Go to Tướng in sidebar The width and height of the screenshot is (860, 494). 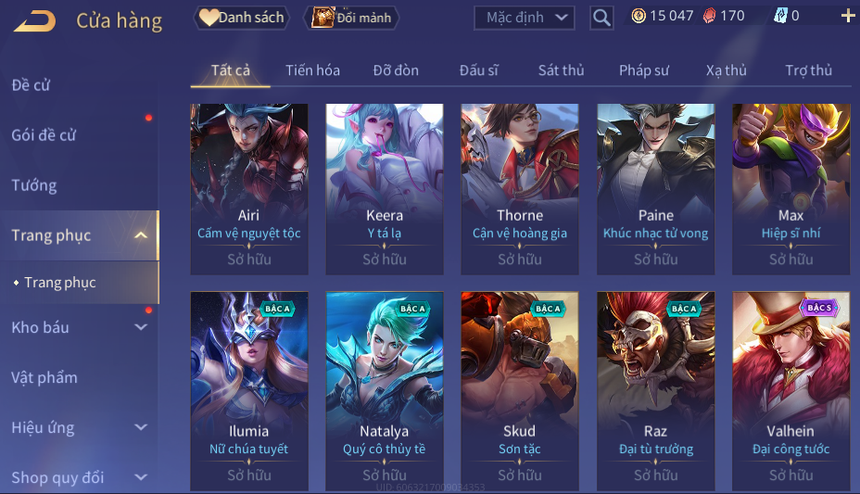pos(34,185)
